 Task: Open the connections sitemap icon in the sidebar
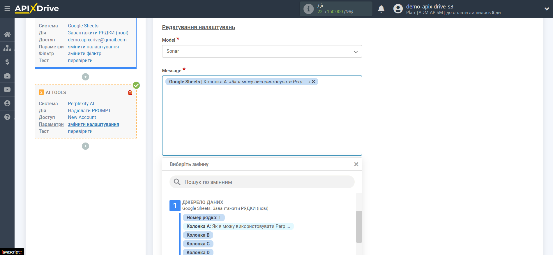click(x=7, y=48)
